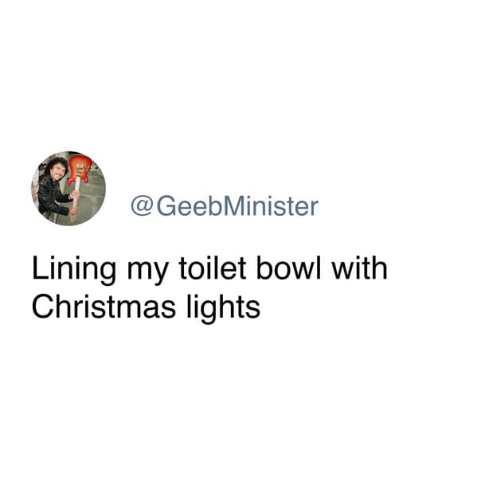This screenshot has height=477, width=477.
Task: Open the @GeebMinister handle link
Action: pyautogui.click(x=225, y=206)
